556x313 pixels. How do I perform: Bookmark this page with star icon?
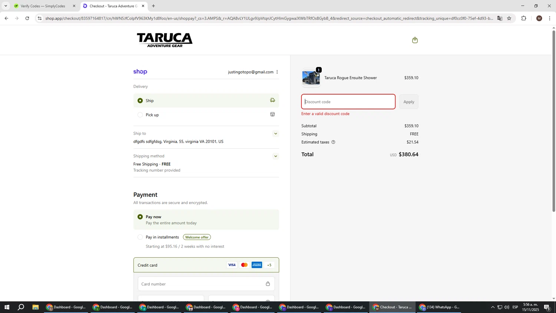[x=509, y=18]
